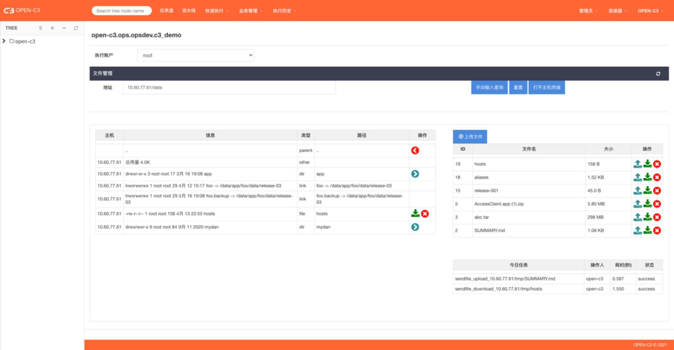Enter the app directory using its arrow icon
This screenshot has width=674, height=350.
coord(415,174)
